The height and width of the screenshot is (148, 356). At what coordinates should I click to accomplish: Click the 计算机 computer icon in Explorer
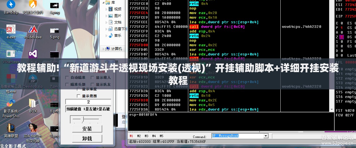pos(108,49)
